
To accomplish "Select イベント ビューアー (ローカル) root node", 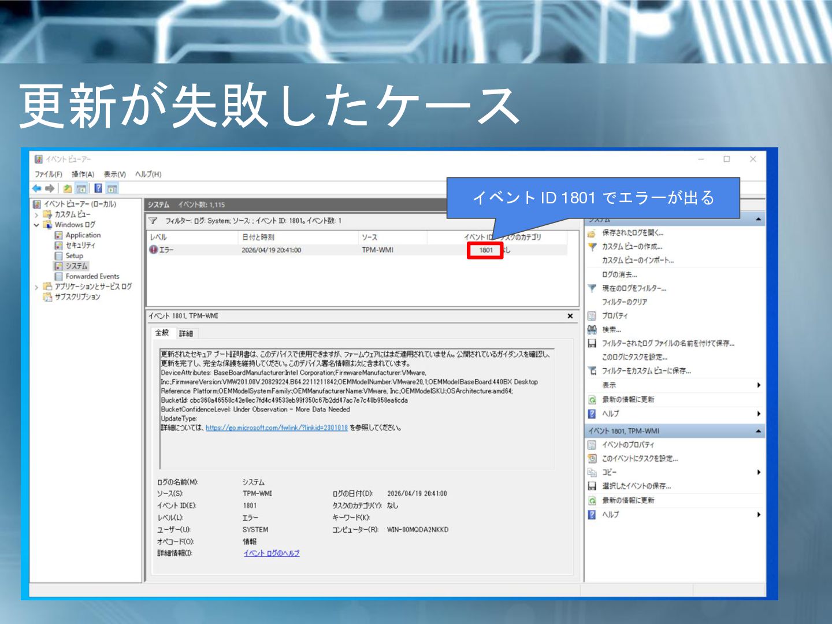I will pos(80,204).
